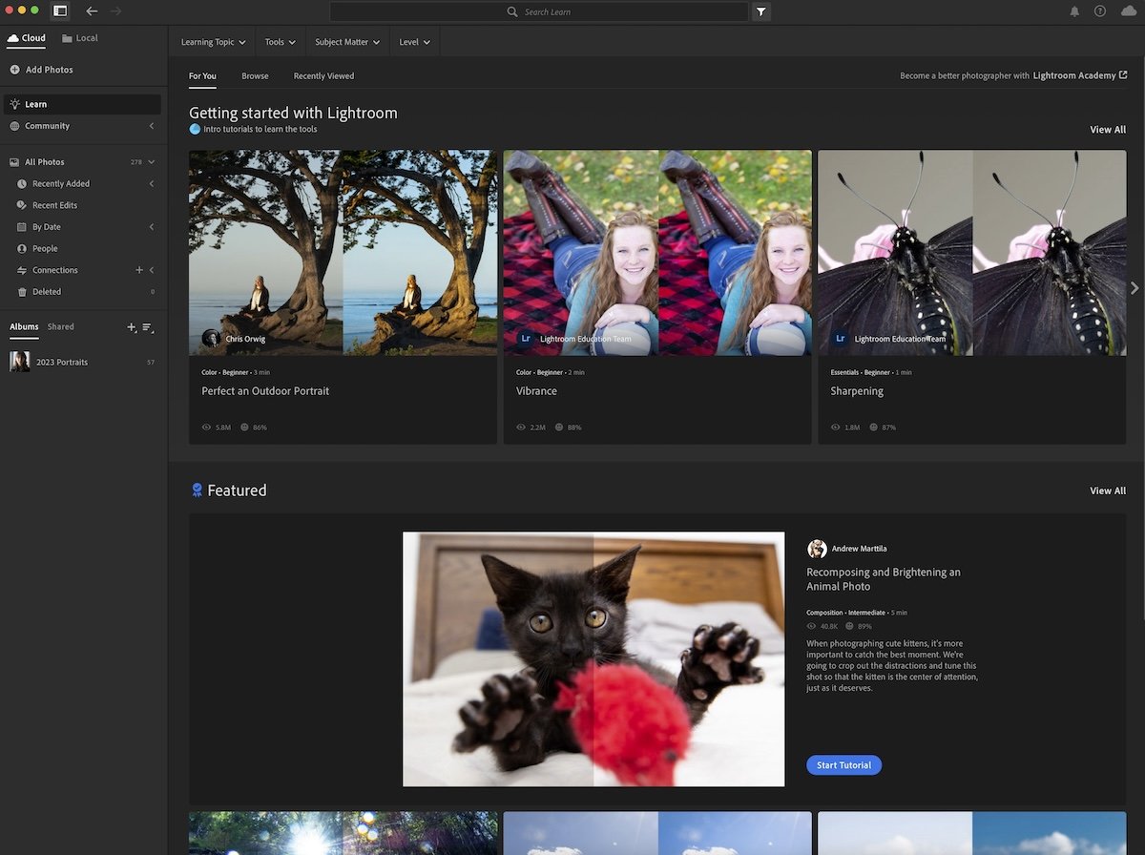Switch to the Browse tab
The width and height of the screenshot is (1145, 855).
(x=255, y=76)
